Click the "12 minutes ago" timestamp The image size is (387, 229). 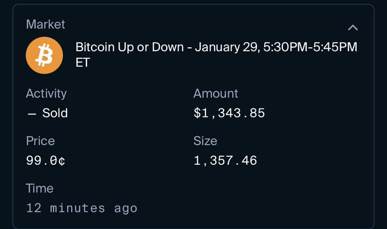tap(82, 208)
